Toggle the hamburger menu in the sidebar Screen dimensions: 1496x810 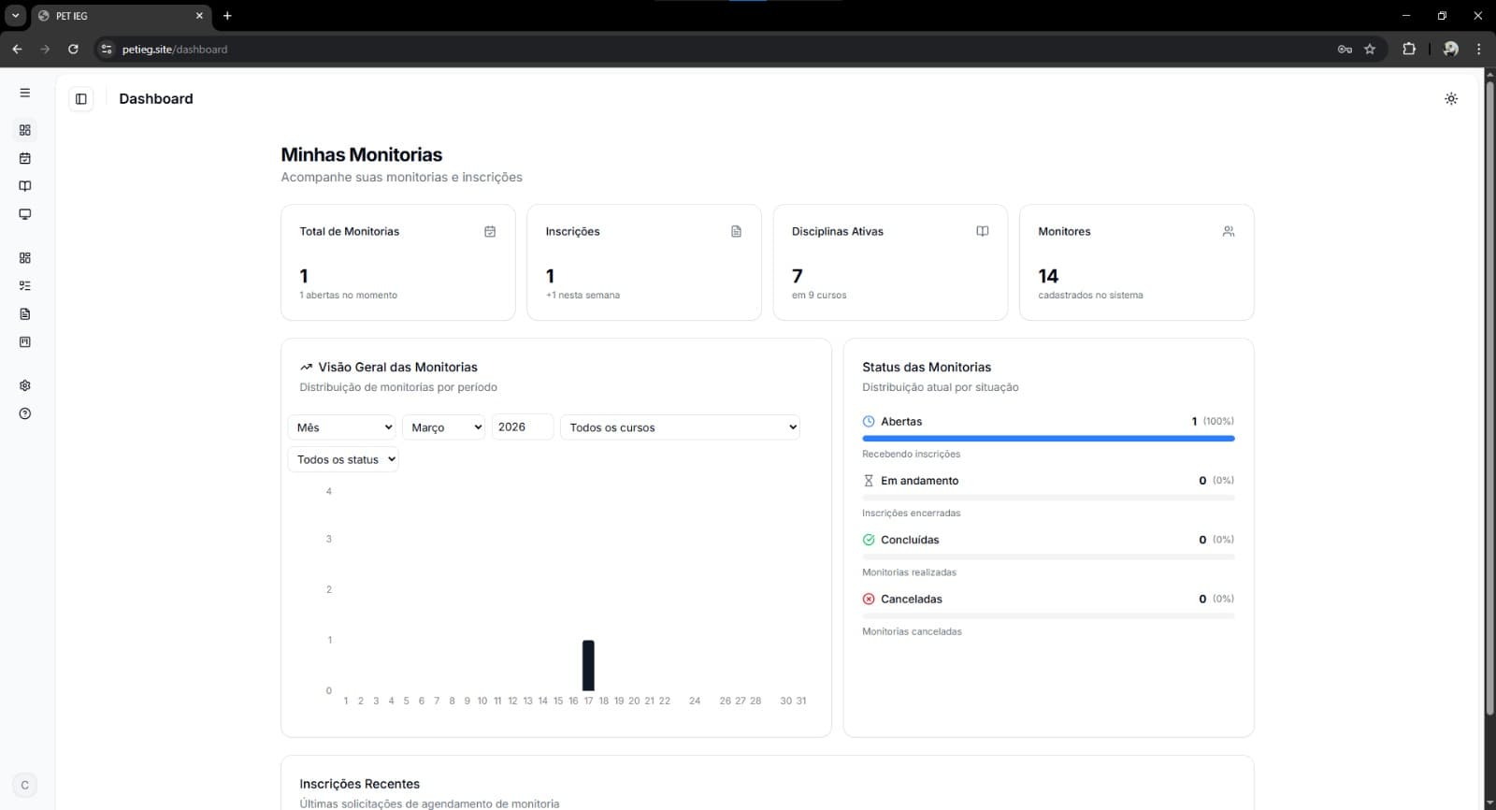point(25,93)
